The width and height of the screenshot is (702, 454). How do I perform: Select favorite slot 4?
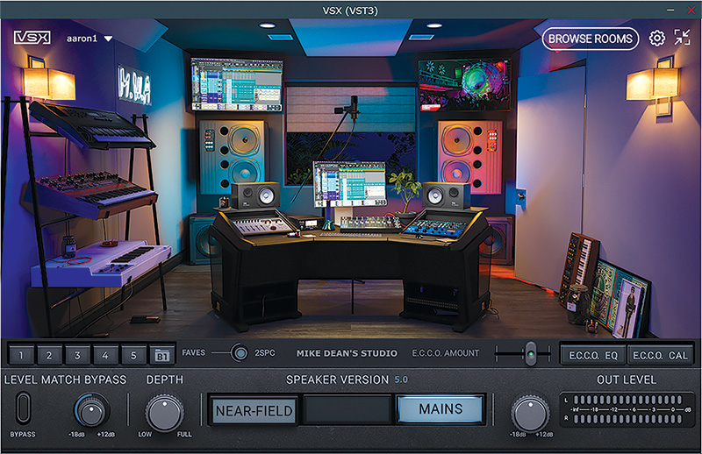tap(105, 355)
